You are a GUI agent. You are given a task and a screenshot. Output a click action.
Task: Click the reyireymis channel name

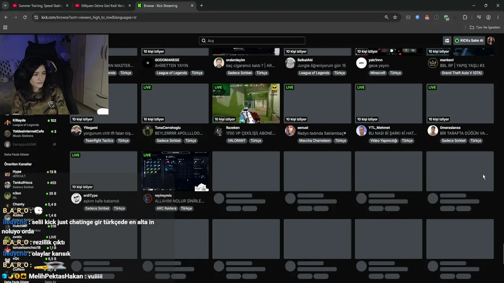tap(163, 195)
